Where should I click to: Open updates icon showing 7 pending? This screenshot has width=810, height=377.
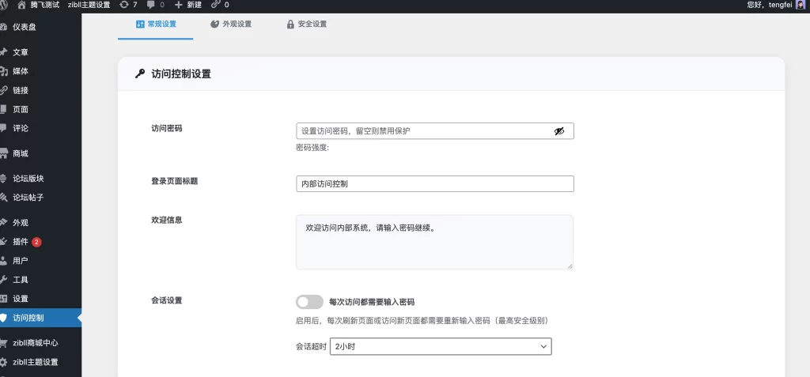(123, 5)
